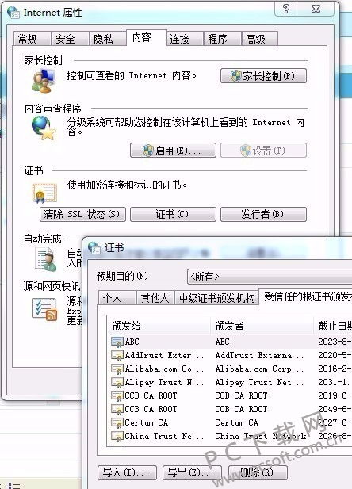Click the 启用(E)... button
The width and height of the screenshot is (352, 489).
pos(173,151)
